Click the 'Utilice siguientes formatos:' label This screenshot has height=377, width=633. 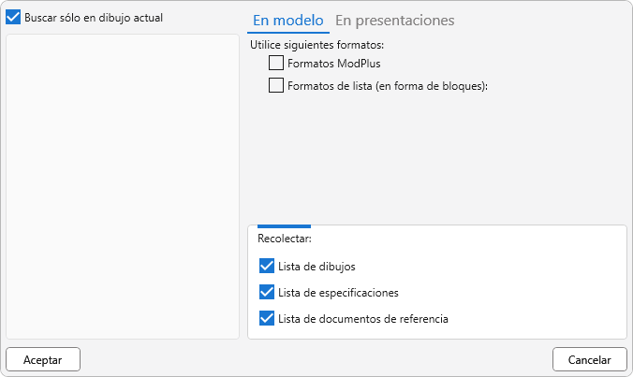[x=317, y=44]
